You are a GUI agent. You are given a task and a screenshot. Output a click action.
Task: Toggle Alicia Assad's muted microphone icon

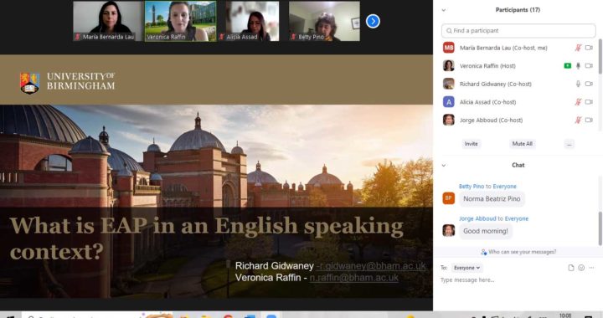[x=578, y=102]
